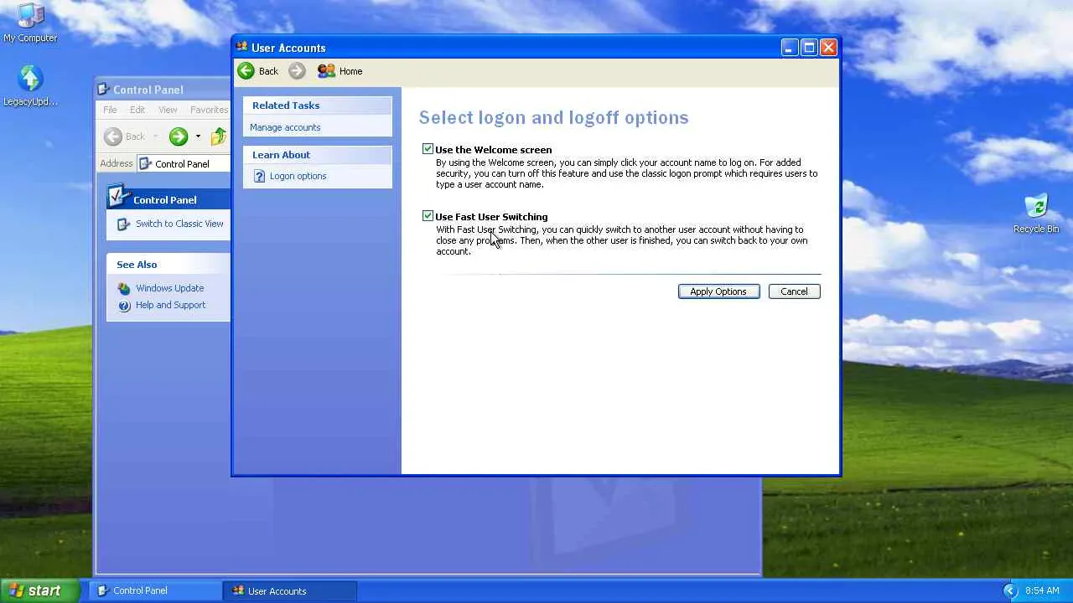Click the See Also panel header
Viewport: 1073px width, 603px height.
click(168, 265)
